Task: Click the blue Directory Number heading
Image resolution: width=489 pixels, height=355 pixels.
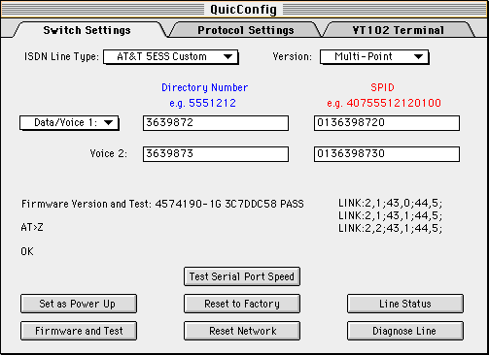Action: point(204,87)
